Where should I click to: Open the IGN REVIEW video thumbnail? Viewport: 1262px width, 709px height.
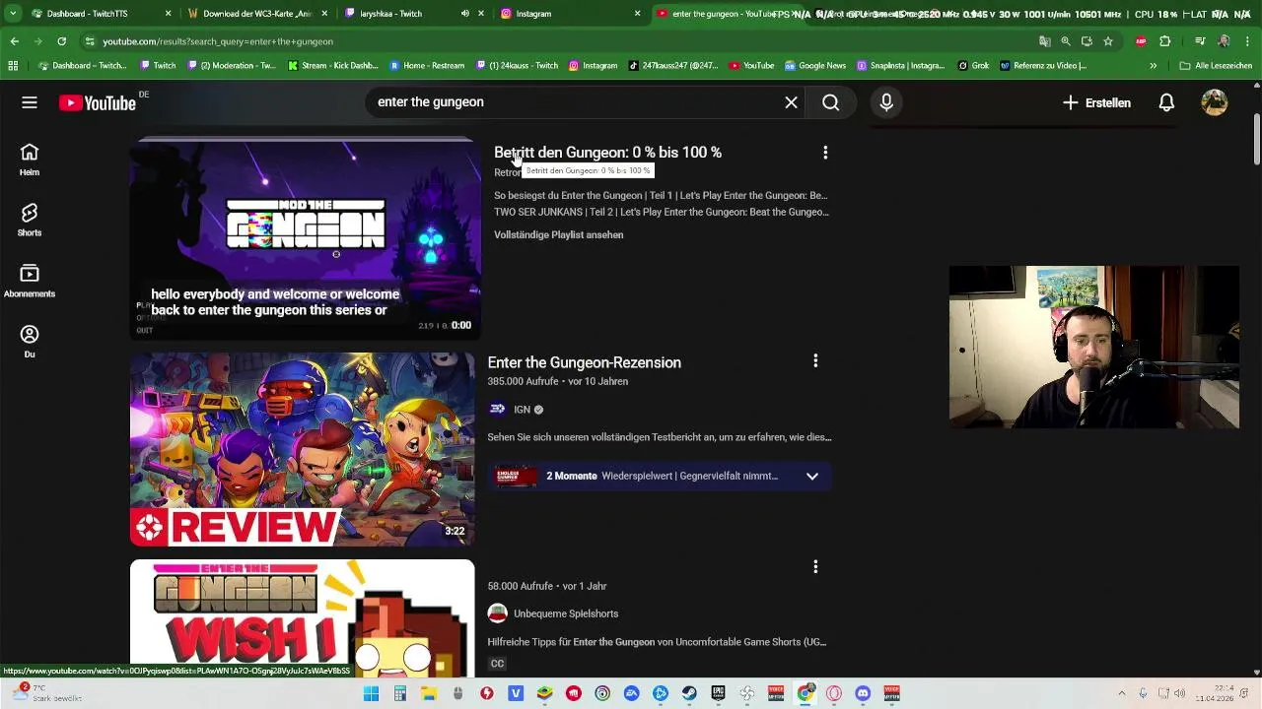302,449
